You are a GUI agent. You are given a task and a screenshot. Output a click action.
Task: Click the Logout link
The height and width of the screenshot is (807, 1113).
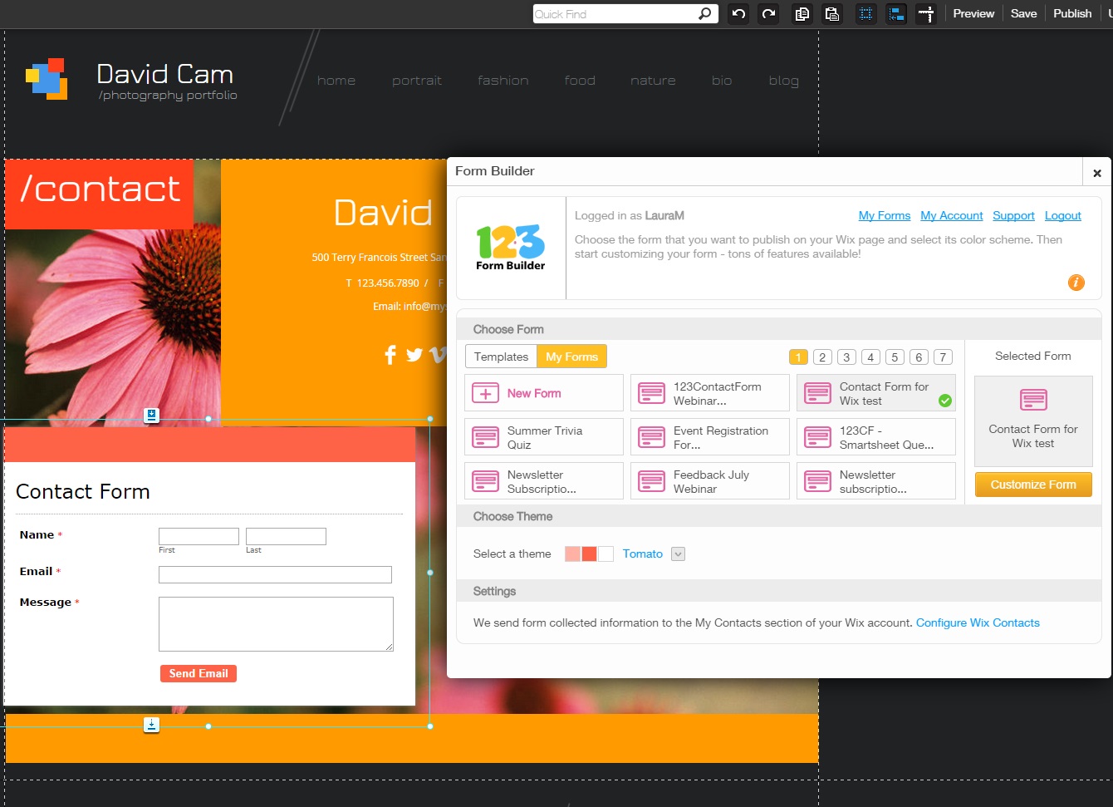(x=1063, y=215)
